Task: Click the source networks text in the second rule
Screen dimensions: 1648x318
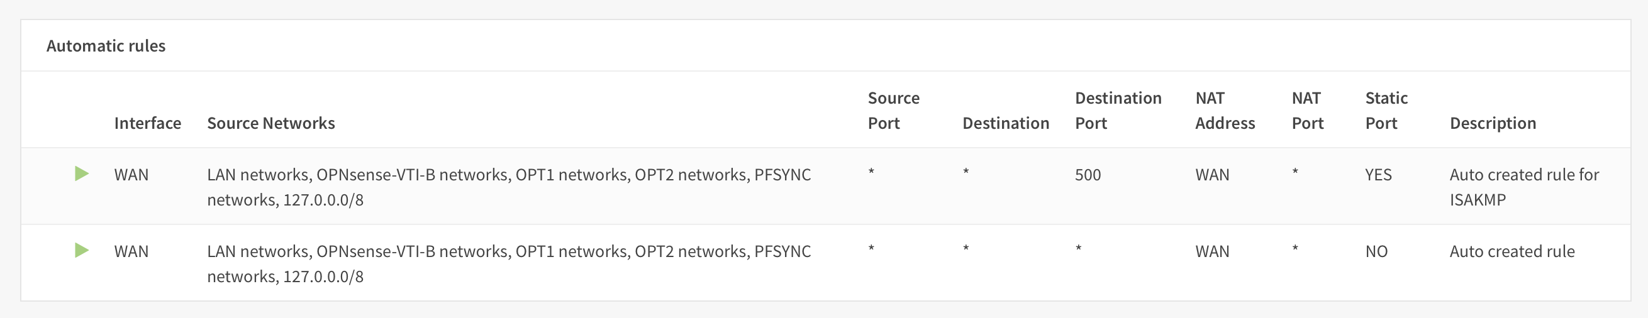Action: [509, 263]
